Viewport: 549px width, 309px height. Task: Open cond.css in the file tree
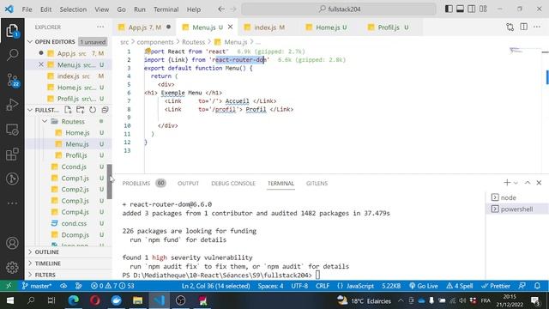[x=74, y=223]
